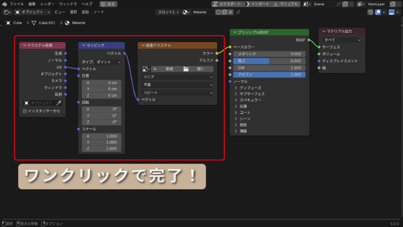Click the インポート button
This screenshot has height=227, width=403.
coord(258,4)
